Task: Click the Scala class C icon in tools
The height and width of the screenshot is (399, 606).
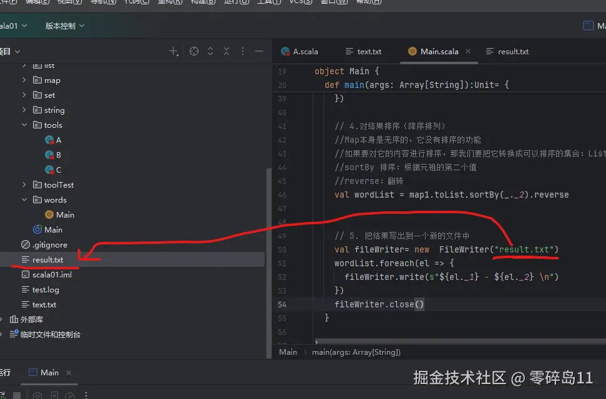Action: (x=49, y=170)
